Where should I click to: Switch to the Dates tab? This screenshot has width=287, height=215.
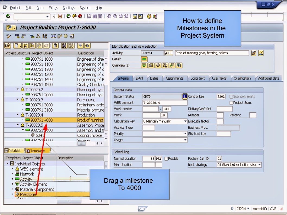coord(155,78)
